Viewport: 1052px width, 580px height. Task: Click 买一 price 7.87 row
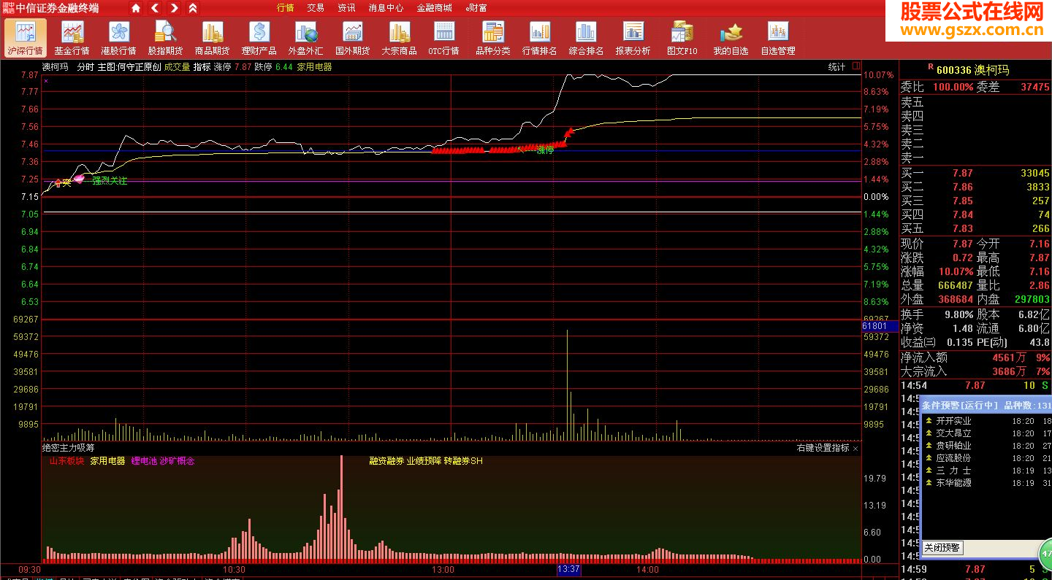975,174
